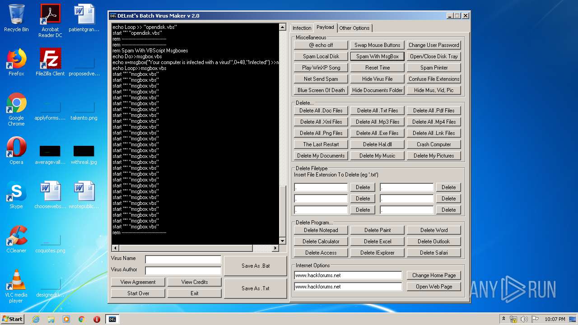Click the DEL Batch Virus Maker taskbar button
Screen dimensions: 578x325
click(x=112, y=319)
